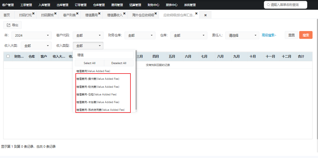Screen dimensions: 318x158
Task: Open the 仓库管理 menu
Action: pyautogui.click(x=99, y=5)
